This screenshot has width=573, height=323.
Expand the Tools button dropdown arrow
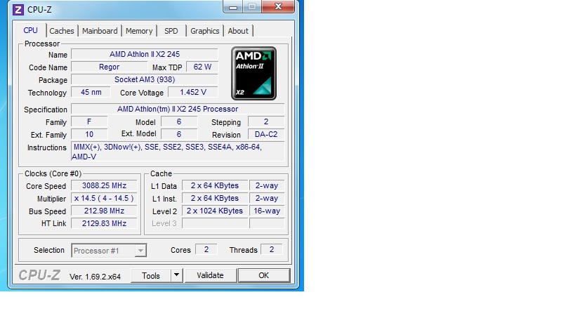pos(176,275)
